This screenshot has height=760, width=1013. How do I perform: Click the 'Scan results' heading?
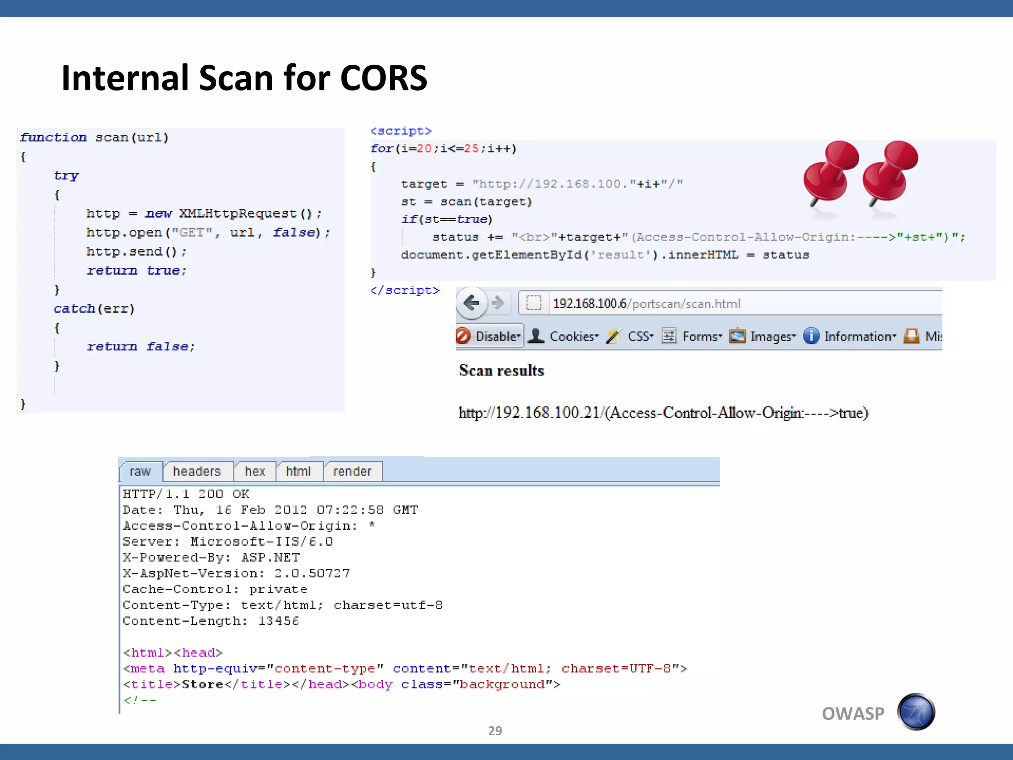(x=502, y=371)
